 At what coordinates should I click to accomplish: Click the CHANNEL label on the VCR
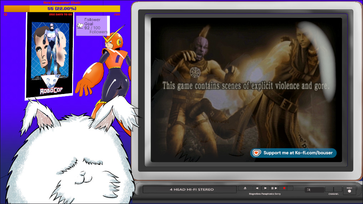(x=334, y=194)
